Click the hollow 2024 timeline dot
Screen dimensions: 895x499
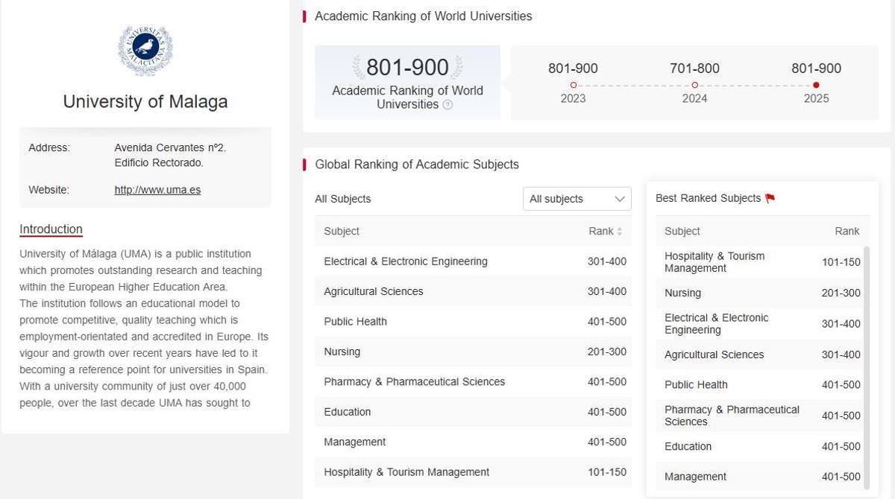694,85
